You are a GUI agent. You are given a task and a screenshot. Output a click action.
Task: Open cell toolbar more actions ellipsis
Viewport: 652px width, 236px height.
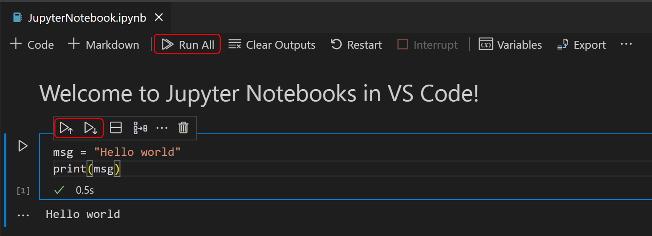point(162,128)
